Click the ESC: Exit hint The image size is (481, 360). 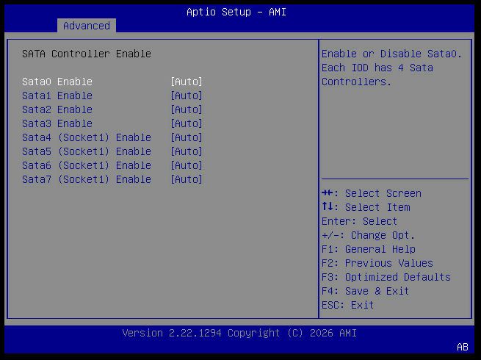coord(347,305)
